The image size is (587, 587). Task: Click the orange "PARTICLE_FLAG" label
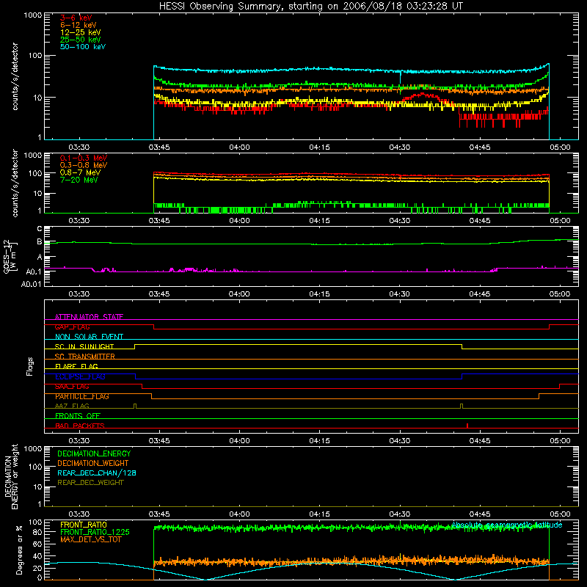tap(82, 396)
